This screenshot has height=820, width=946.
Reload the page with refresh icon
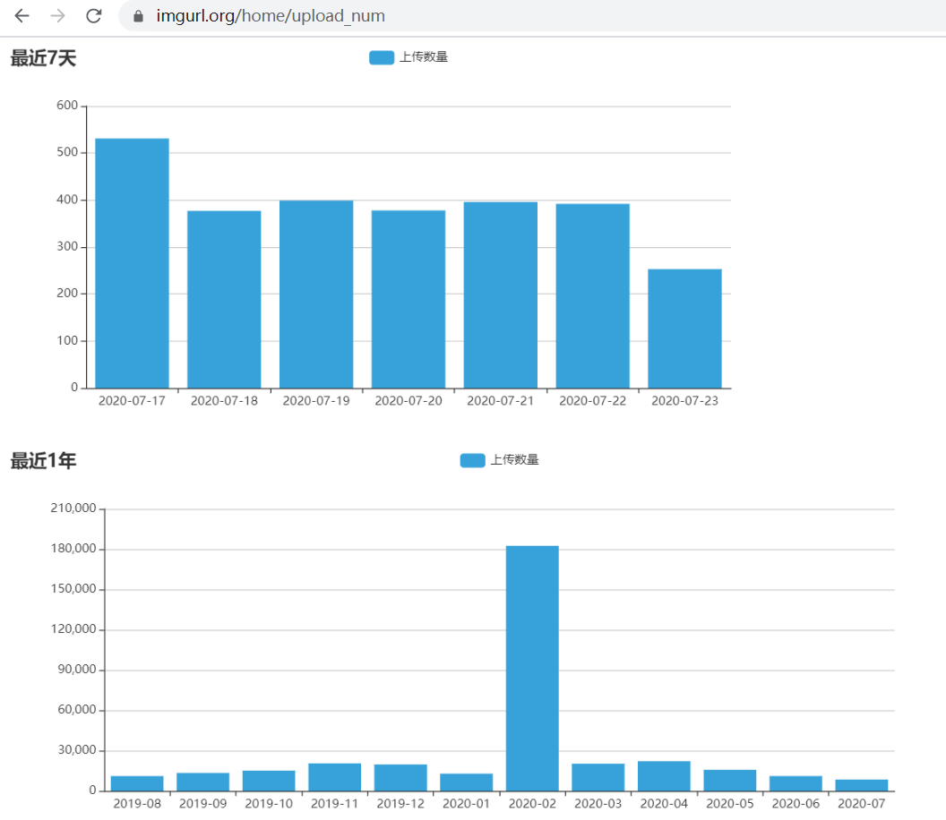point(93,16)
